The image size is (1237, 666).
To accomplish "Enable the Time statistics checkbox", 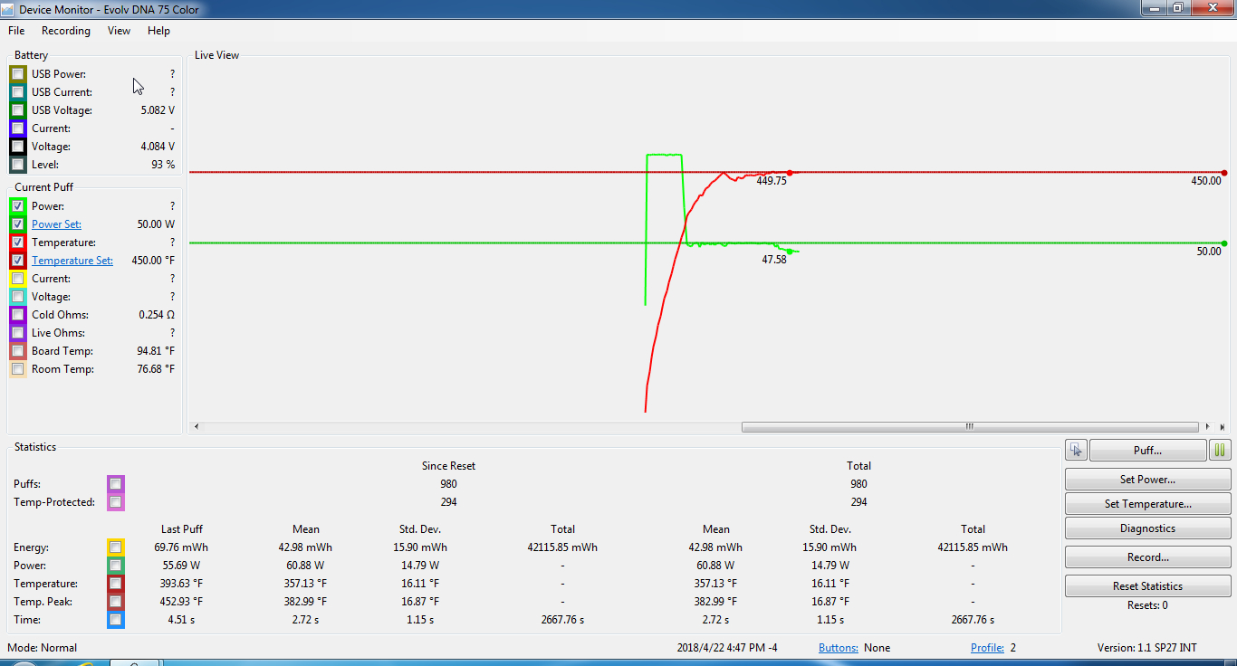I will [115, 620].
